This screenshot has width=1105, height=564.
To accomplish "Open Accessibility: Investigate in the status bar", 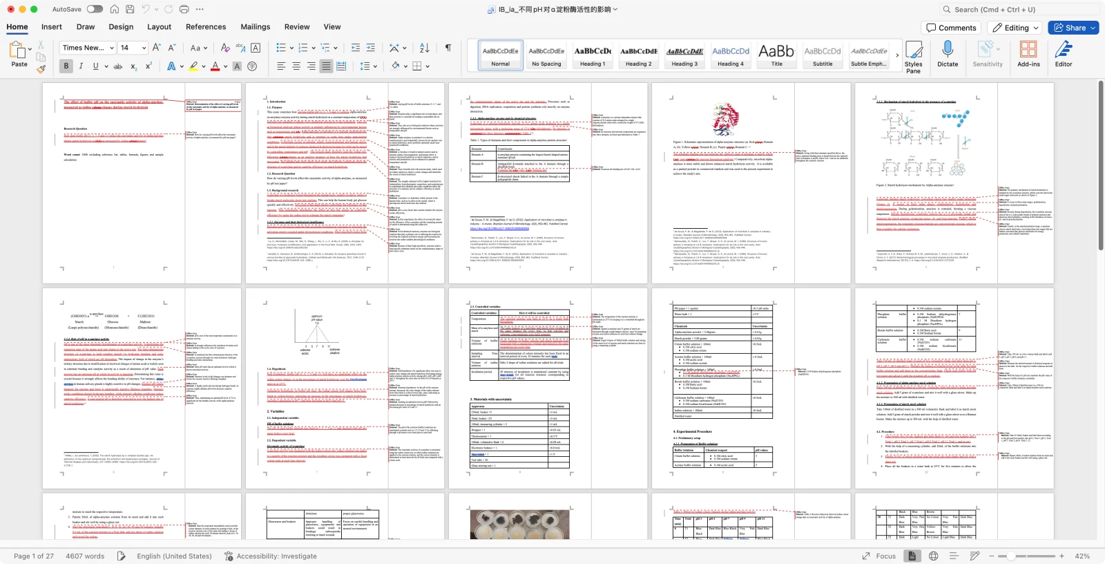I will (x=270, y=556).
